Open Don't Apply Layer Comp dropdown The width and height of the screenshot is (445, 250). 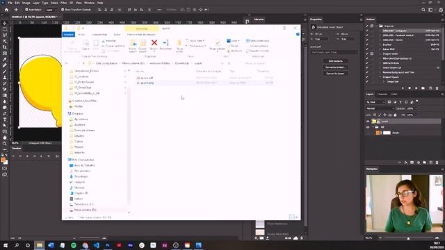point(334,53)
